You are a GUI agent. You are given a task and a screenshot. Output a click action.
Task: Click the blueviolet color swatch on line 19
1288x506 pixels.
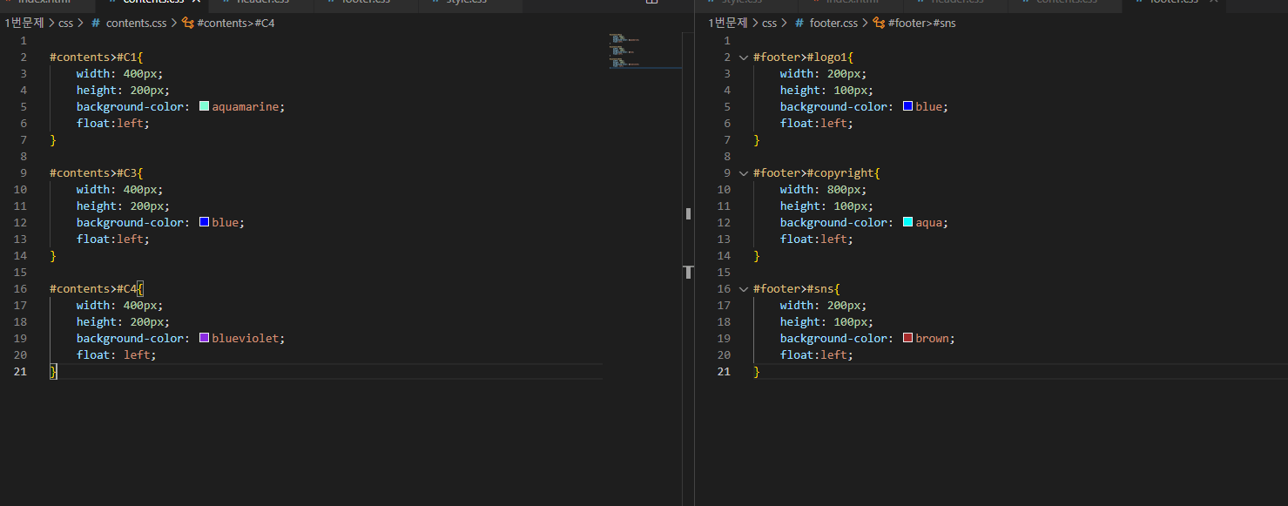click(204, 338)
